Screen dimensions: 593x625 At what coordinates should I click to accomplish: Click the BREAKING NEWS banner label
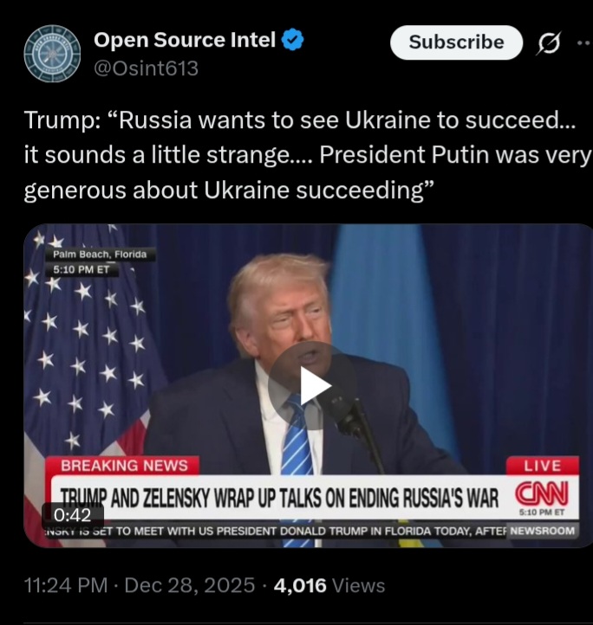coord(122,466)
